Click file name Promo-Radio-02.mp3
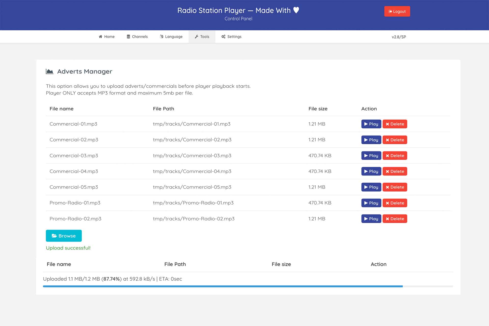 (x=75, y=219)
